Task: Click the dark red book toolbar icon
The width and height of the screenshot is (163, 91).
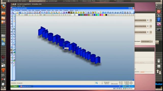Action: [x=69, y=13]
